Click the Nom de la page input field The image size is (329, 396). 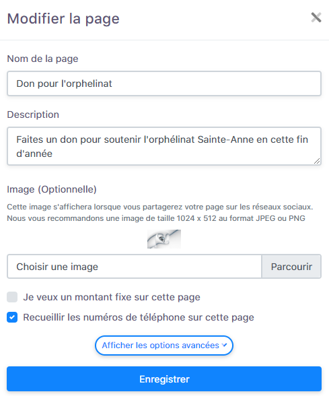click(164, 84)
